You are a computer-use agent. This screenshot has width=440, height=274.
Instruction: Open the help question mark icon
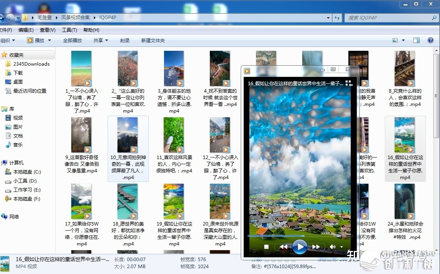click(431, 40)
